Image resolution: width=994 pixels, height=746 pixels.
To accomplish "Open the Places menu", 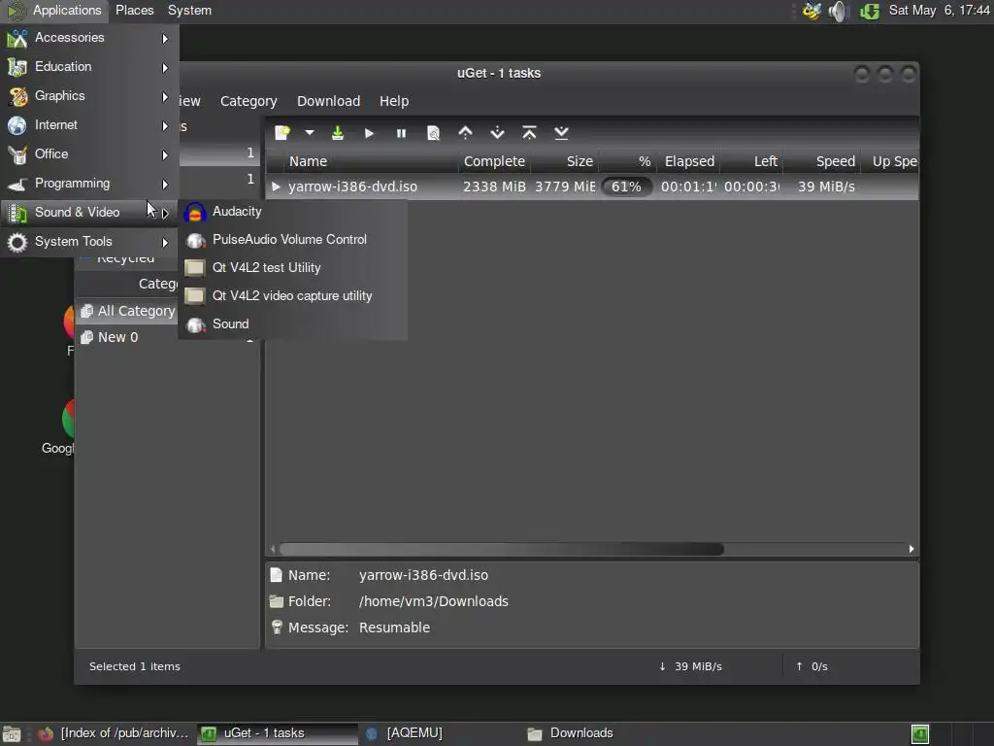I will click(x=134, y=10).
